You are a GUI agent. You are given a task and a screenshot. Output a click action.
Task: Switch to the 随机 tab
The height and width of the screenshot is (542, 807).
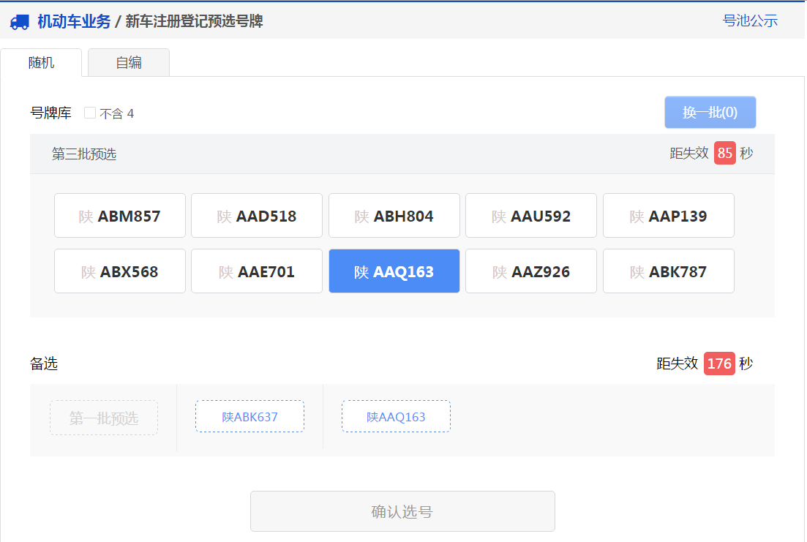41,62
